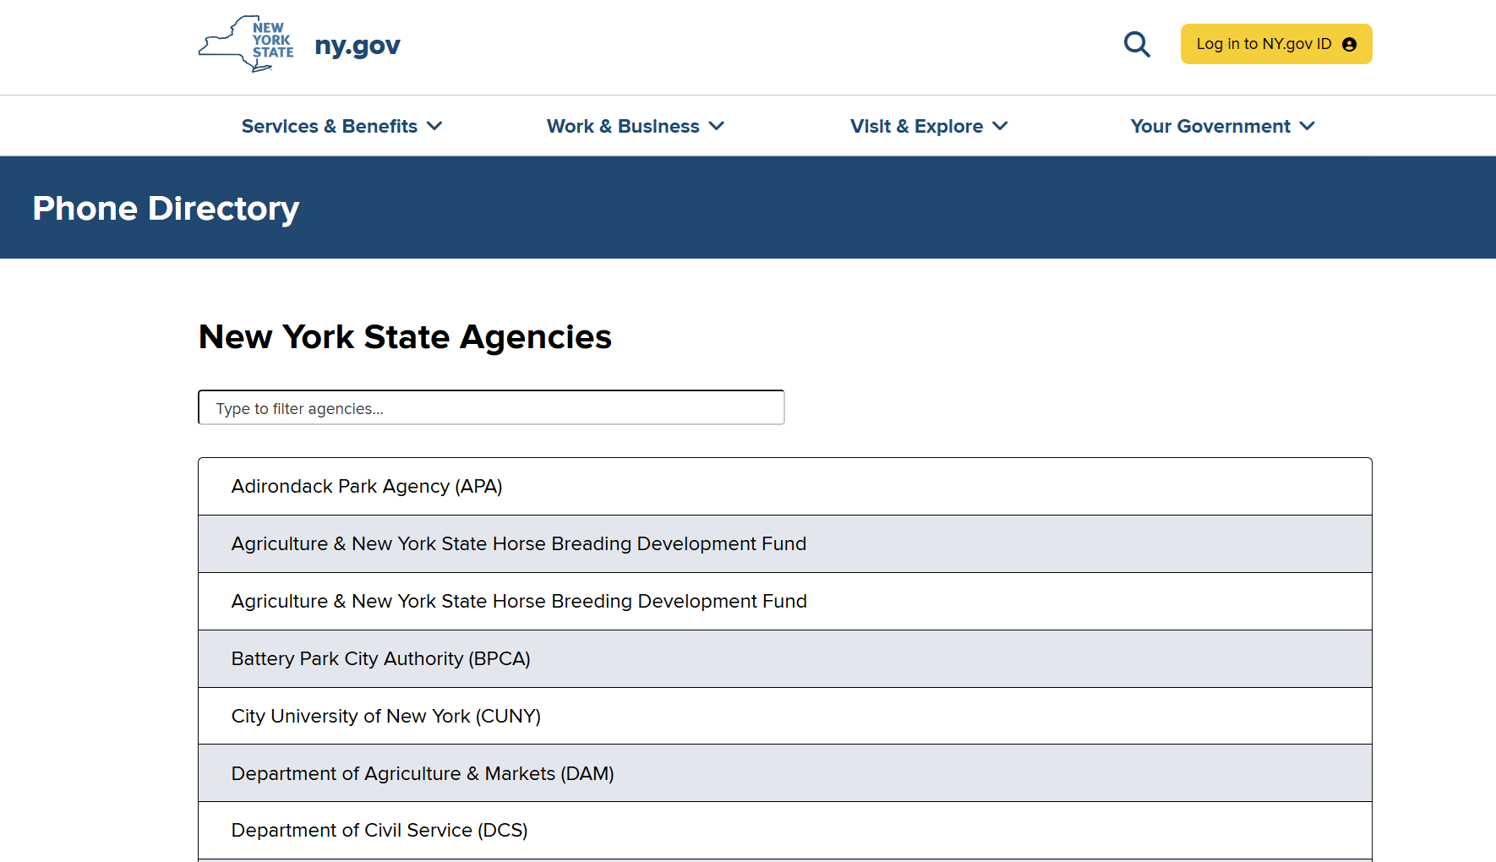Open Battery Park City Authority (BPCA) row
Image resolution: width=1496 pixels, height=862 pixels.
pyautogui.click(x=785, y=659)
